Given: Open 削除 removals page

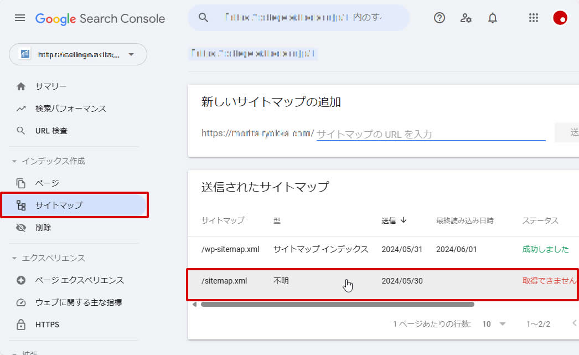Looking at the screenshot, I should [x=43, y=227].
